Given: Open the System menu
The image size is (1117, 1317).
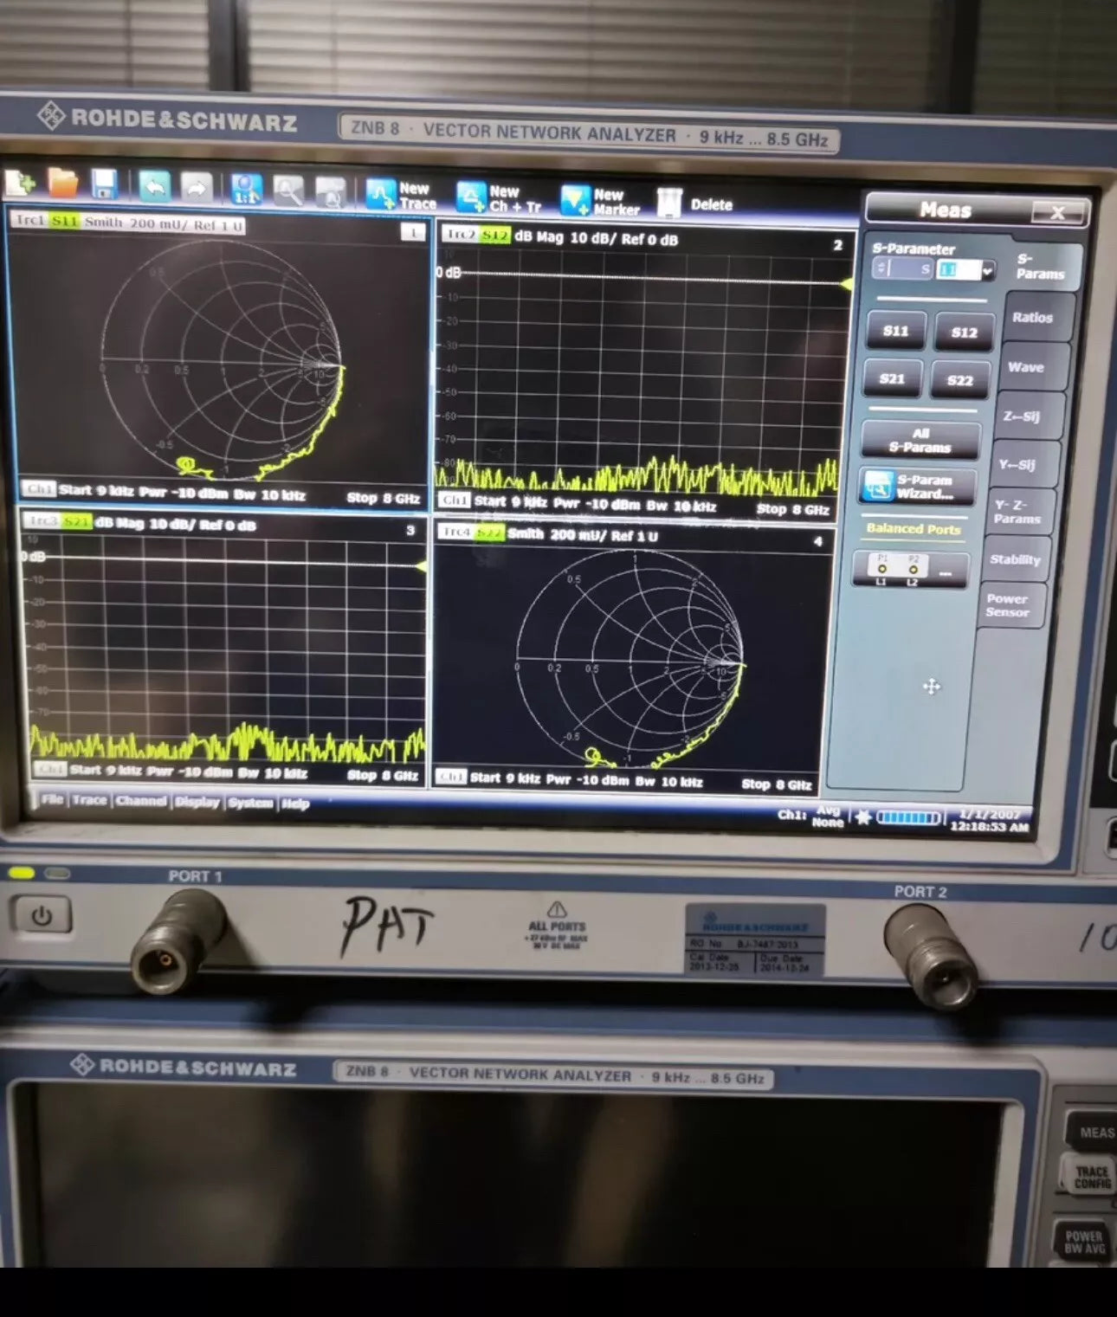Looking at the screenshot, I should pos(251,803).
